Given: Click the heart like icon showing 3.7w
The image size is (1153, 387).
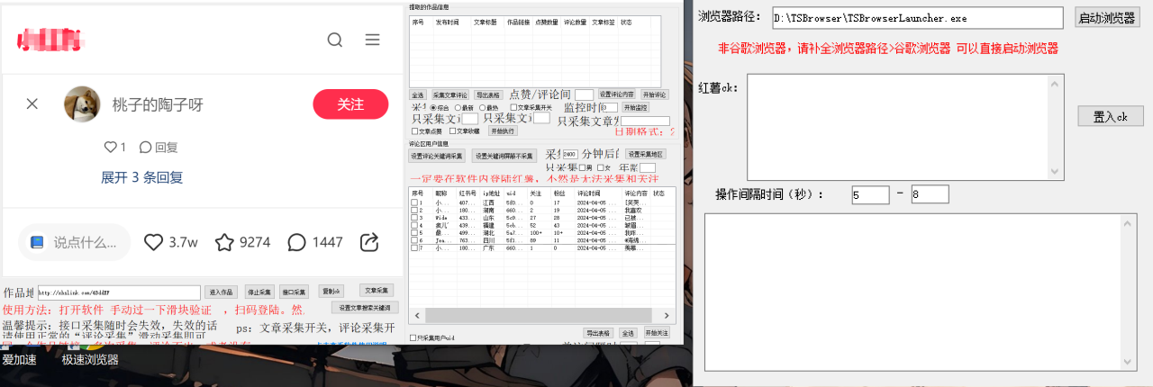Looking at the screenshot, I should coord(154,242).
